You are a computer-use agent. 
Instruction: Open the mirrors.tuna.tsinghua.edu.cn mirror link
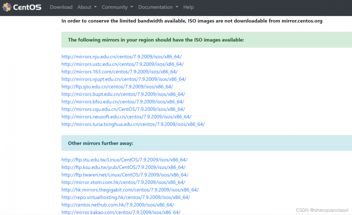pyautogui.click(x=133, y=124)
